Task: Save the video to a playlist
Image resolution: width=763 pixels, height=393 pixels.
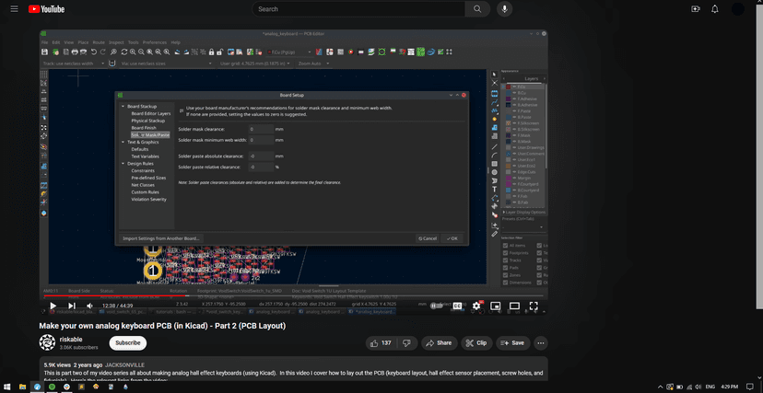Action: [x=511, y=342]
